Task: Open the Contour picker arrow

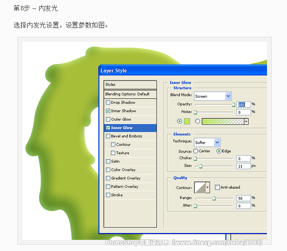Action: [207, 187]
